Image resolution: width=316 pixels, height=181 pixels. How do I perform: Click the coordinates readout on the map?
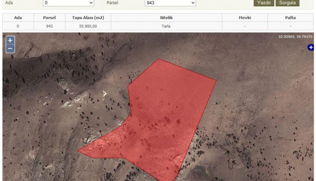pos(295,37)
